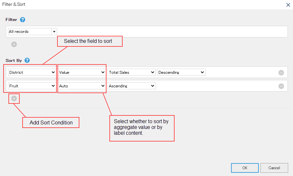
Task: Open the Filter help icon
Action: tap(23, 20)
